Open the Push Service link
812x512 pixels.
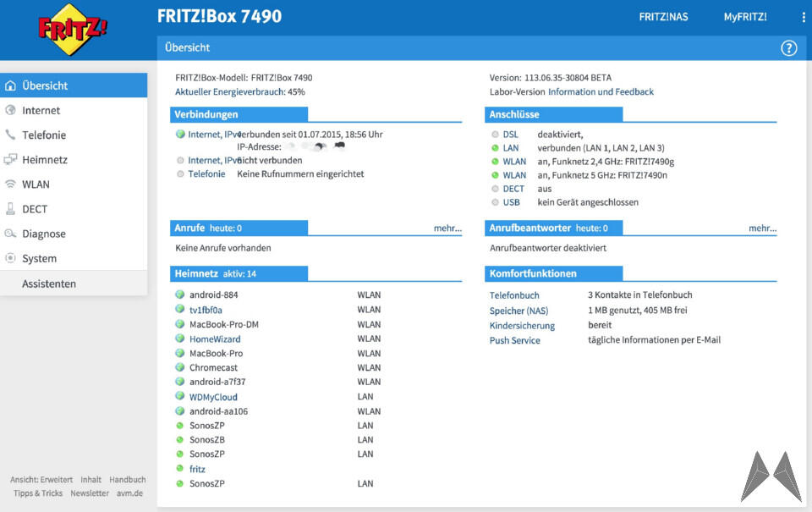coord(515,340)
